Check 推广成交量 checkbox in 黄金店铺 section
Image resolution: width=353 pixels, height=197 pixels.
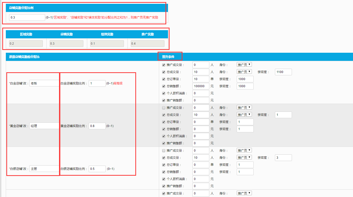click(x=164, y=108)
